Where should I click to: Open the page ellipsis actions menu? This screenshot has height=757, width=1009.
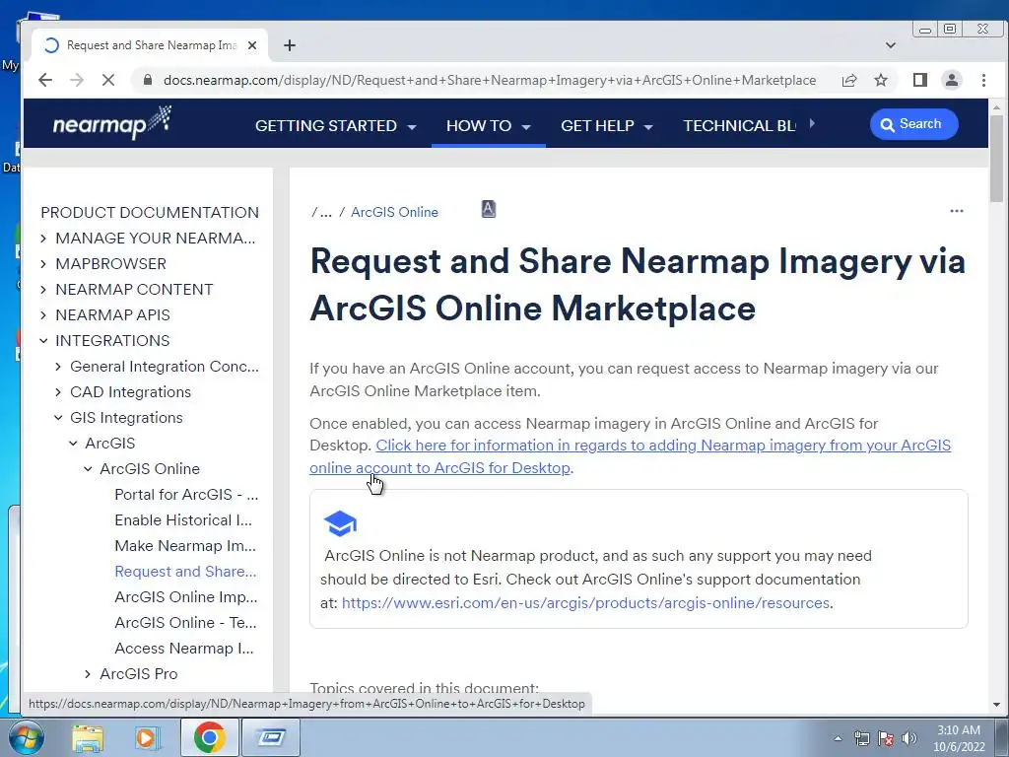click(x=957, y=211)
